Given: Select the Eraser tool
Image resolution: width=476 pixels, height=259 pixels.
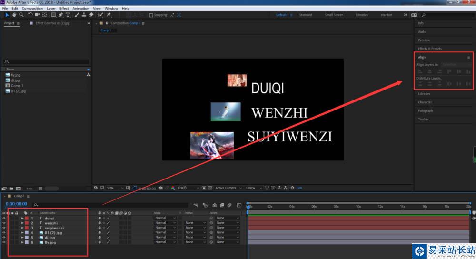Looking at the screenshot, I should pyautogui.click(x=91, y=15).
